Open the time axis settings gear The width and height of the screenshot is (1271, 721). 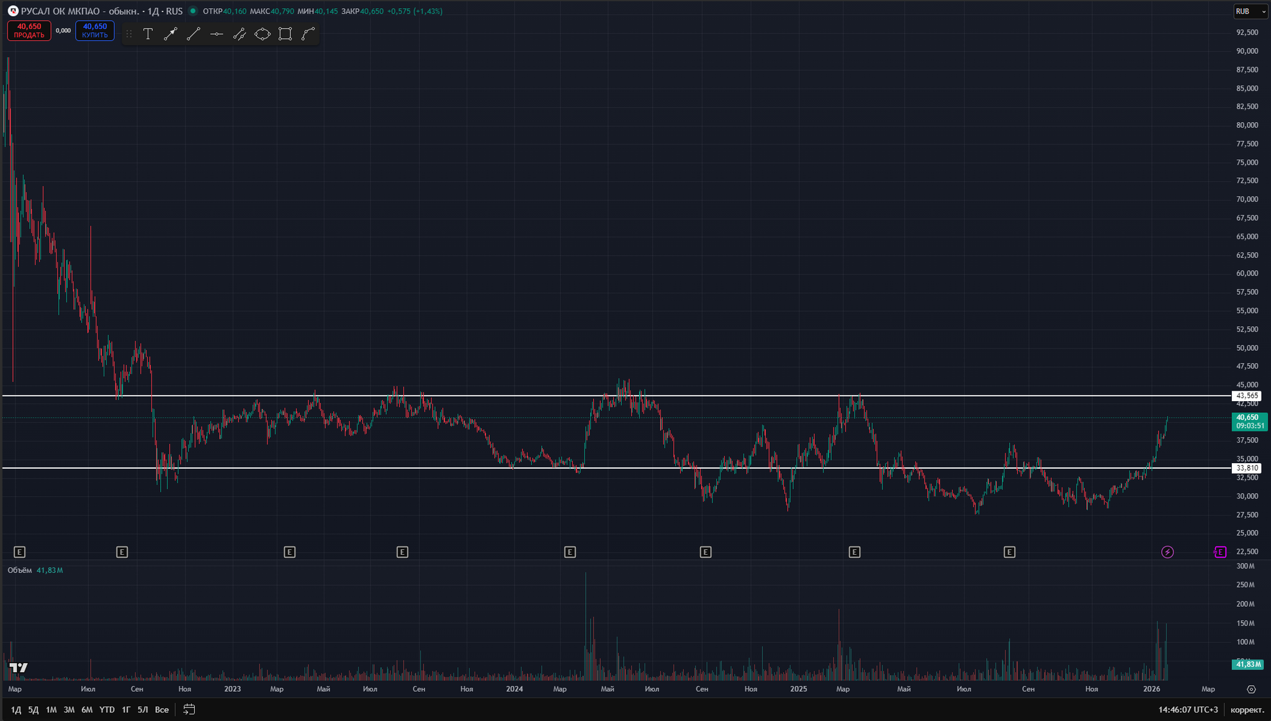click(1251, 689)
